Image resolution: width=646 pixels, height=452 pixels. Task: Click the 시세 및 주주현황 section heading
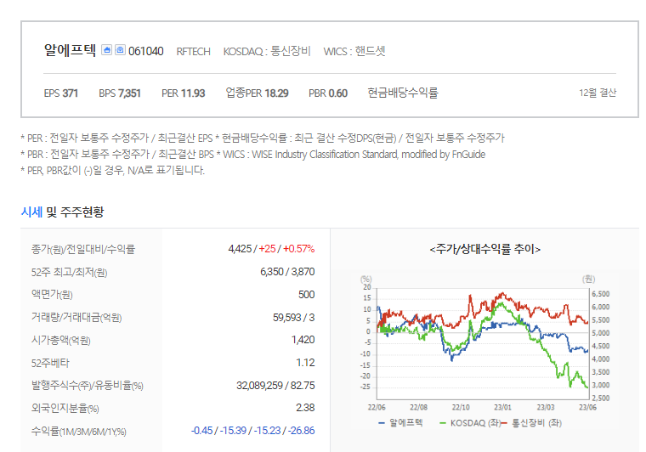(x=62, y=212)
